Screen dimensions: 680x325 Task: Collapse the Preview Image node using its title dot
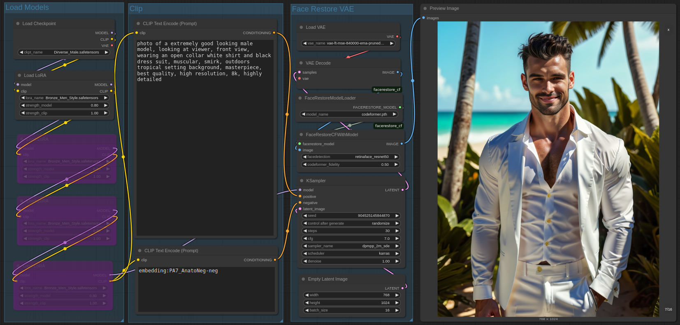click(x=425, y=8)
